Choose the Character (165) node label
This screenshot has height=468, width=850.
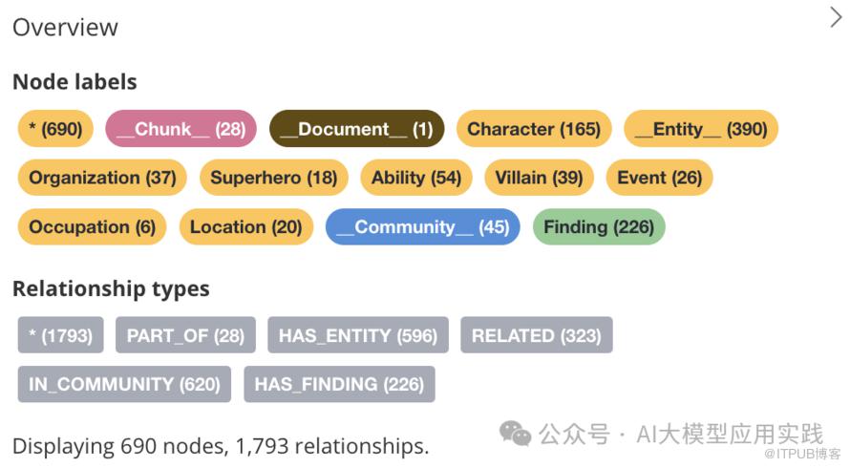pos(534,129)
